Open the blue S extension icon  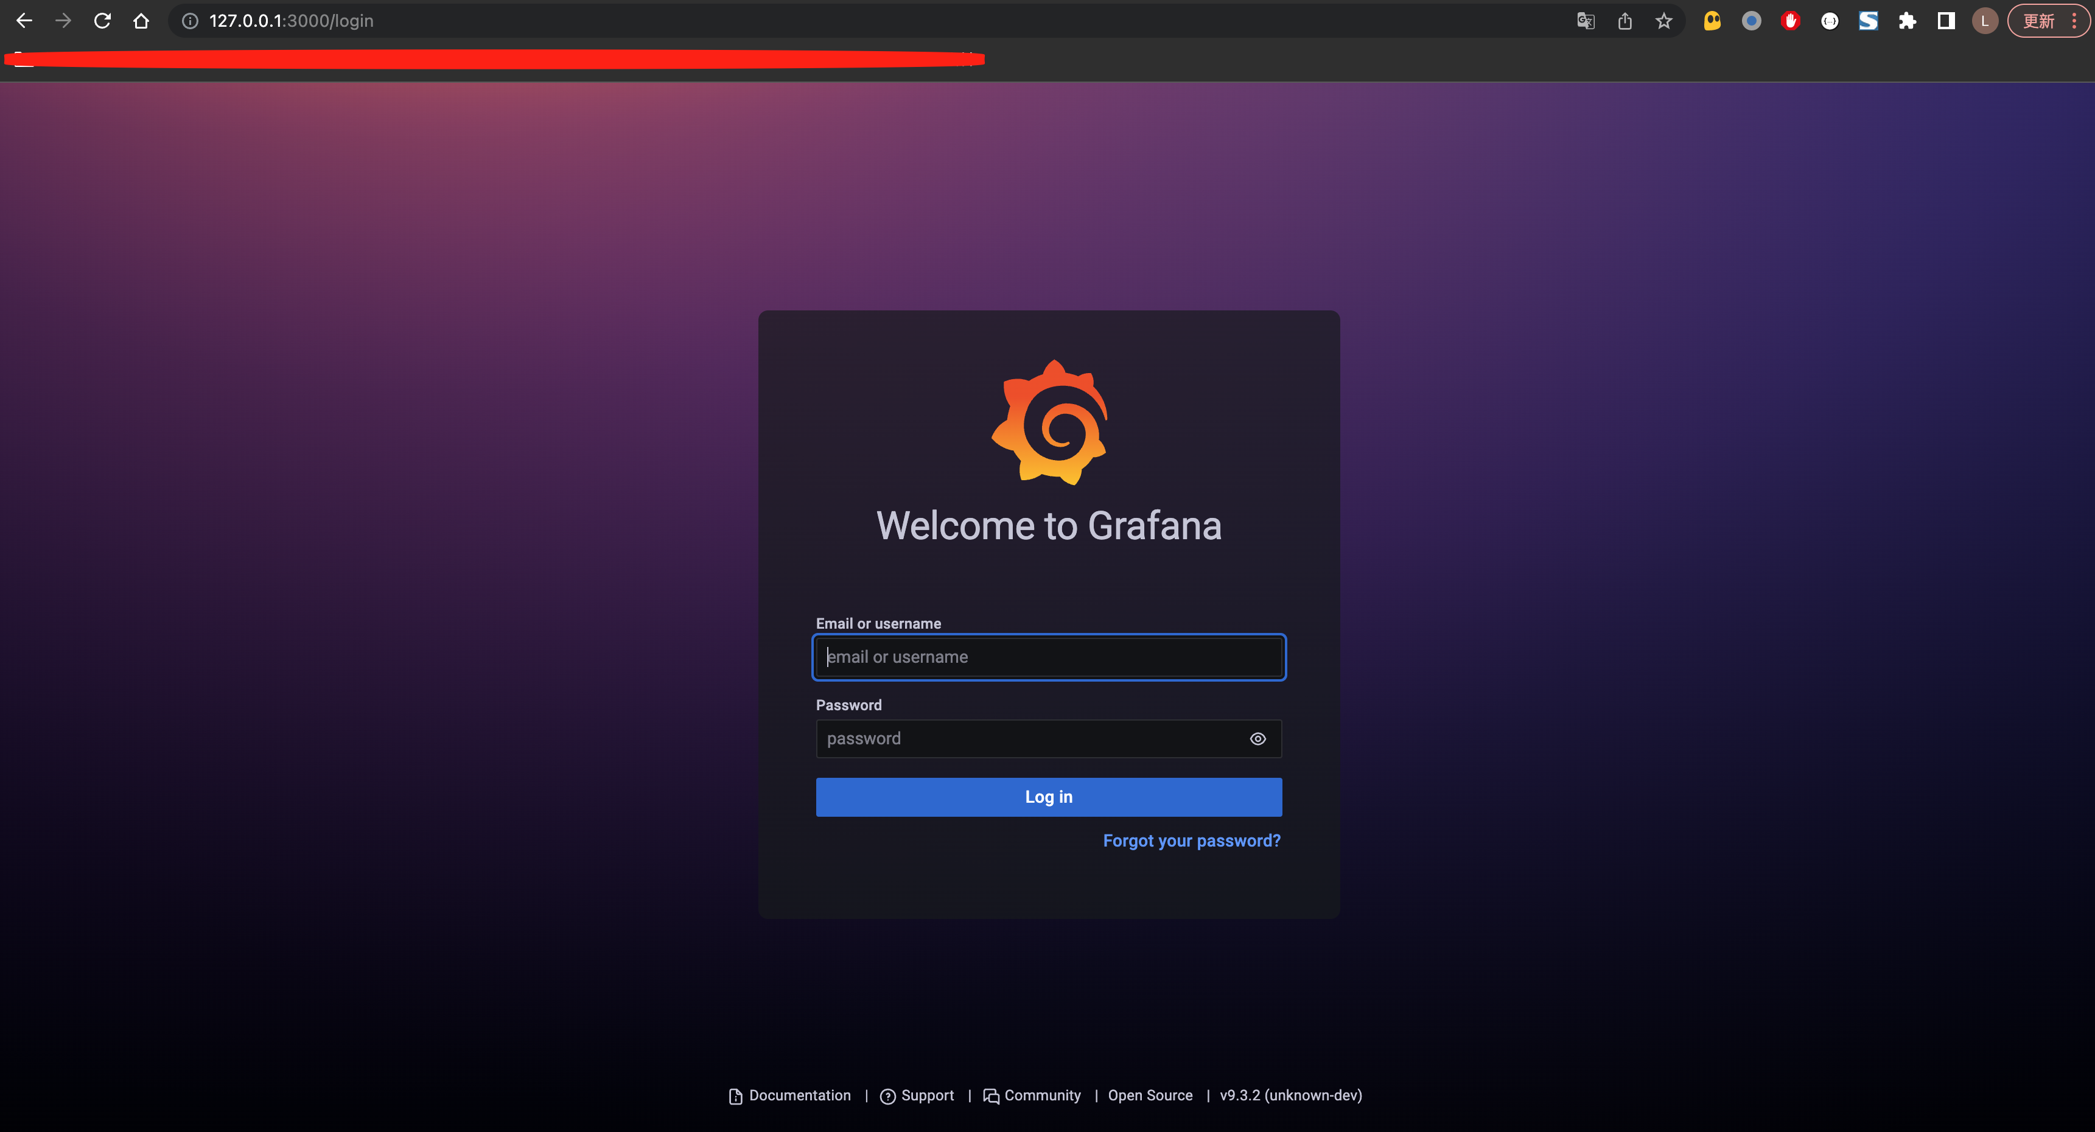pyautogui.click(x=1869, y=21)
